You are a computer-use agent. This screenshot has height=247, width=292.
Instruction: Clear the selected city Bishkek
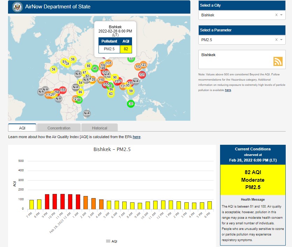coord(276,15)
